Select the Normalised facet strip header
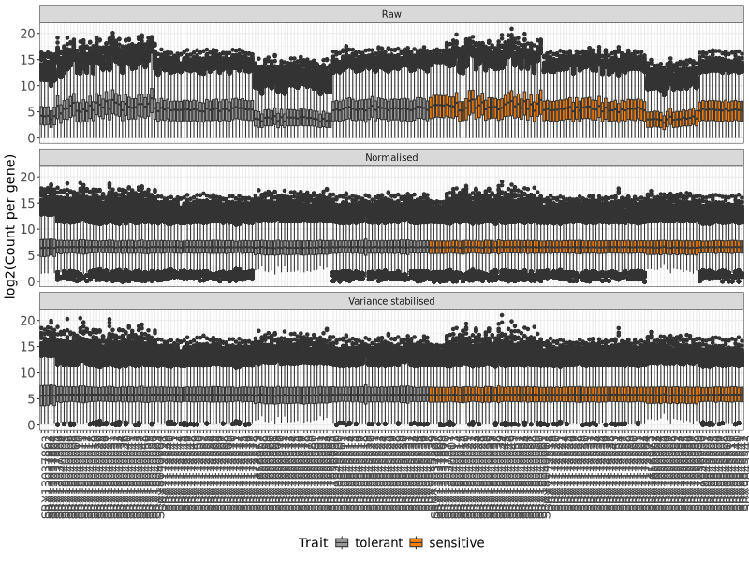The image size is (749, 561). coord(391,157)
